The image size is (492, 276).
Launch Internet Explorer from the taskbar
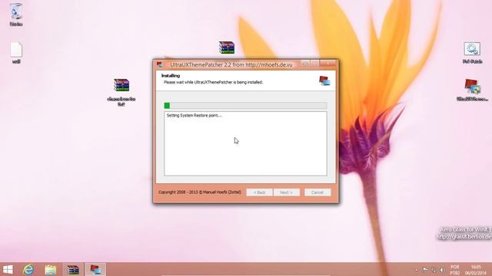point(28,269)
